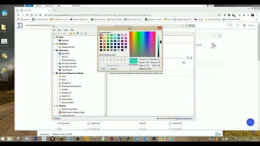Pick the bright red basic color swatch

point(101,38)
